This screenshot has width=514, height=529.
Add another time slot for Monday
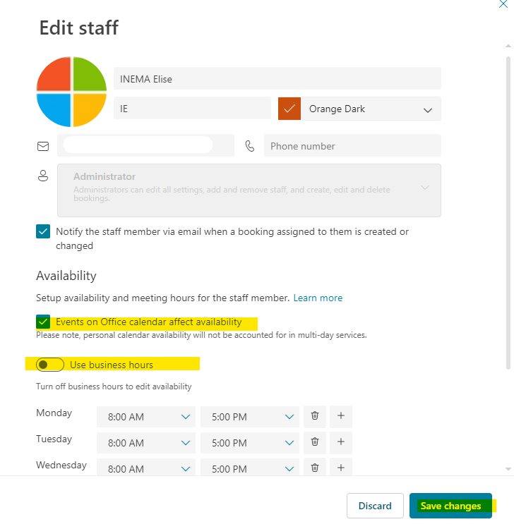pos(341,416)
